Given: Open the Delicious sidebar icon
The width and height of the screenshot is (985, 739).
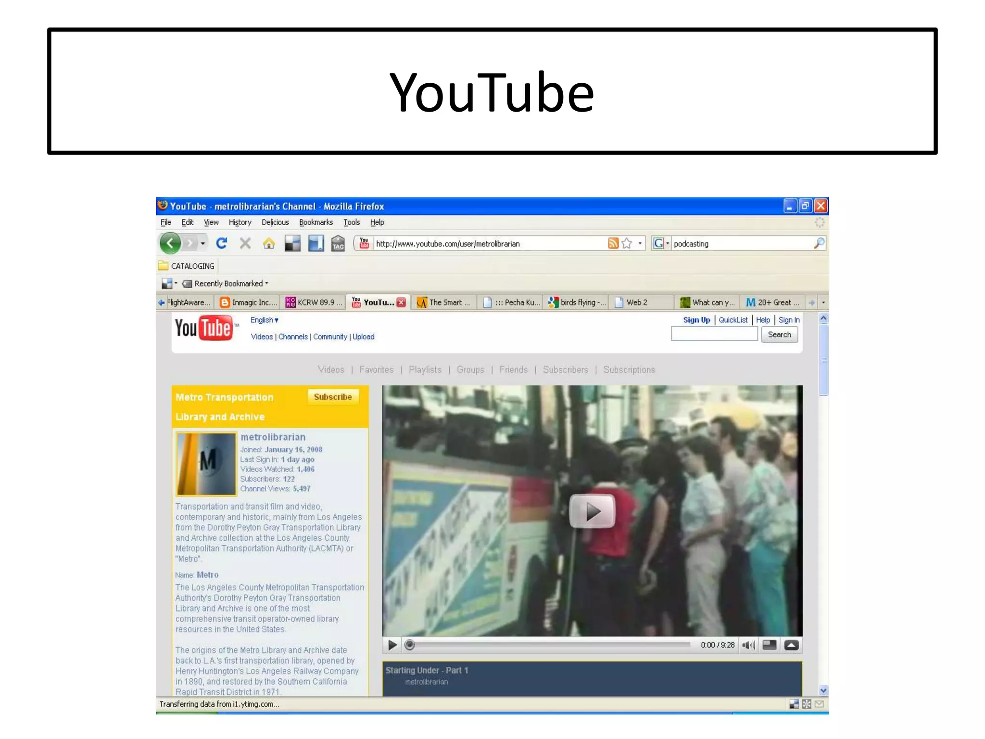Looking at the screenshot, I should point(316,243).
